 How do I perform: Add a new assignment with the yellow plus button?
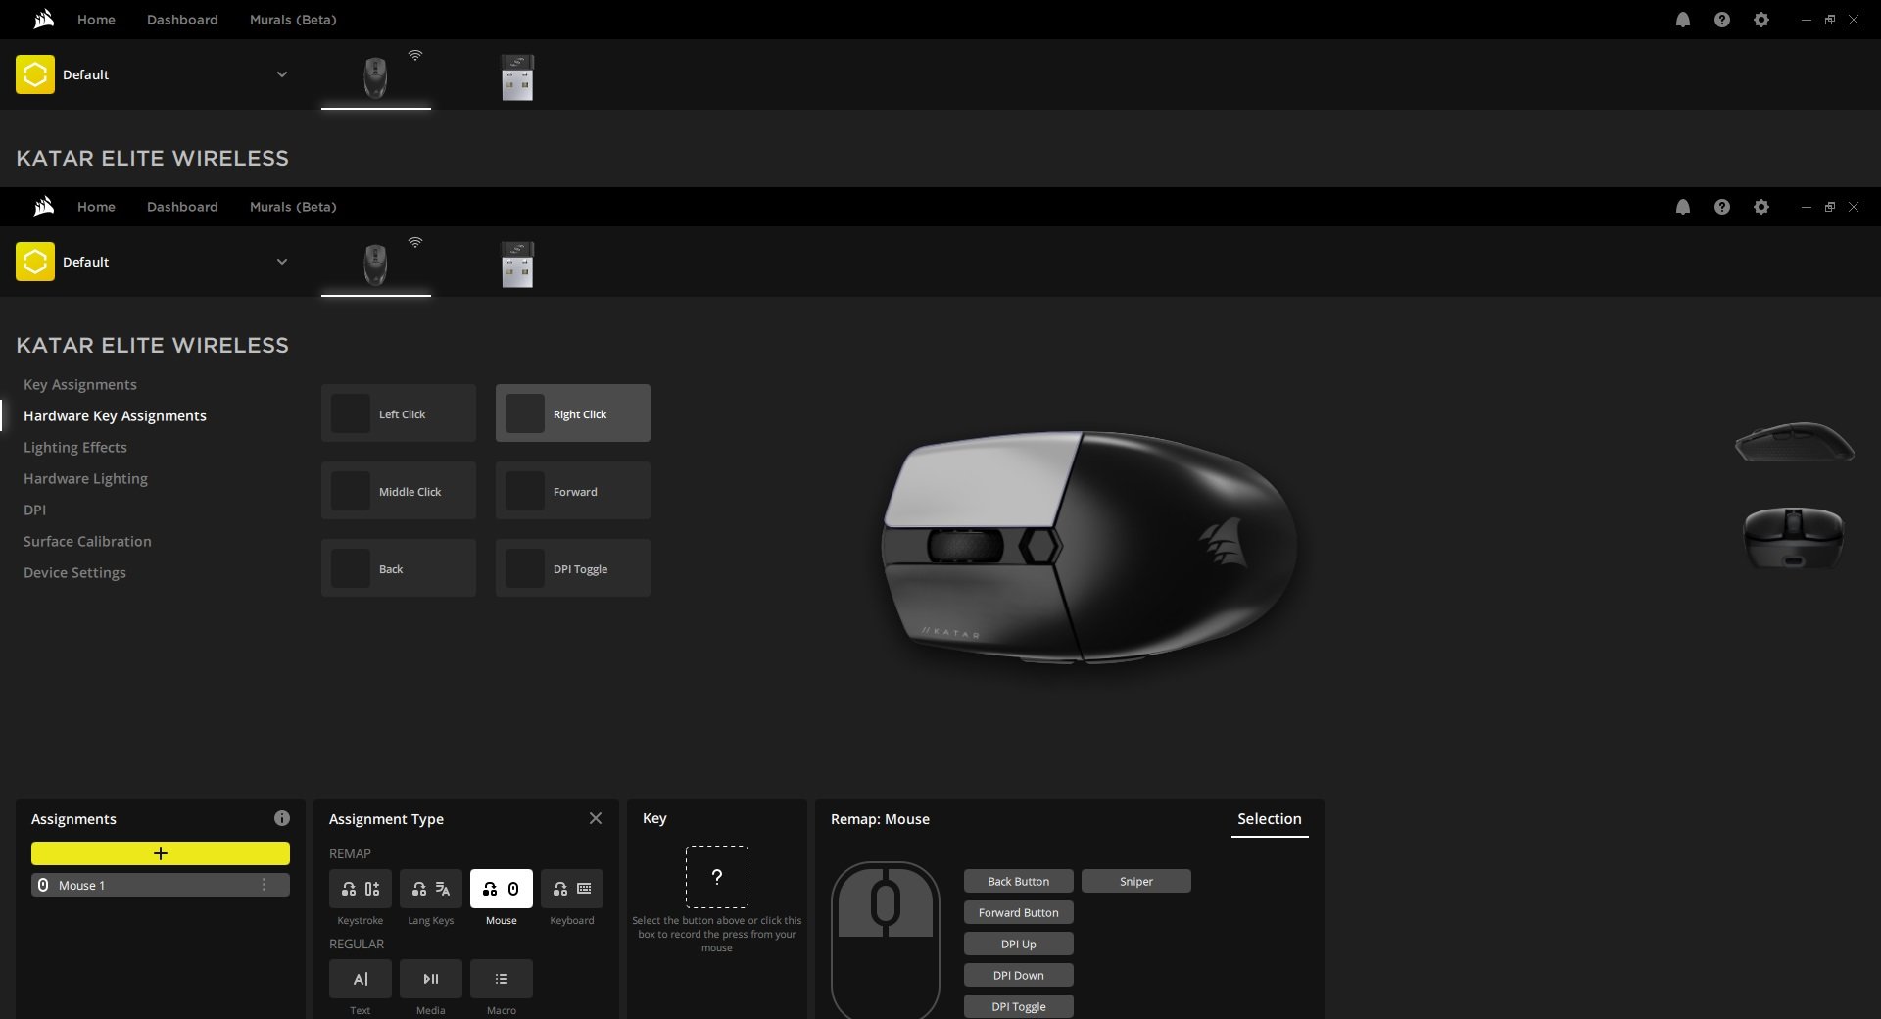(x=161, y=853)
